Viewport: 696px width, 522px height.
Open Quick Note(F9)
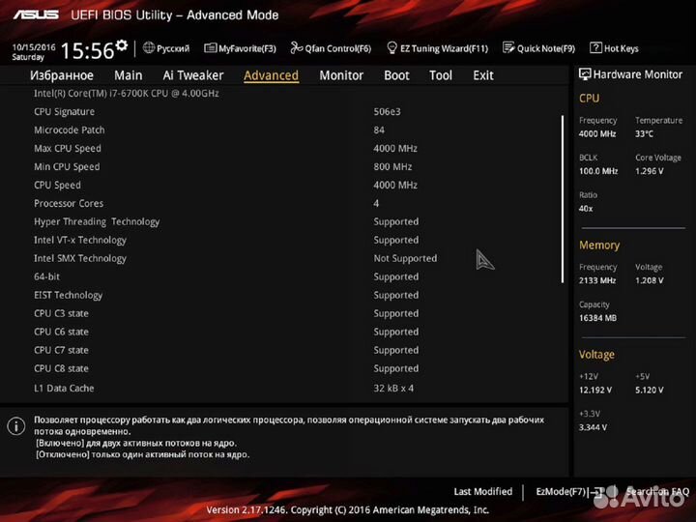click(546, 48)
